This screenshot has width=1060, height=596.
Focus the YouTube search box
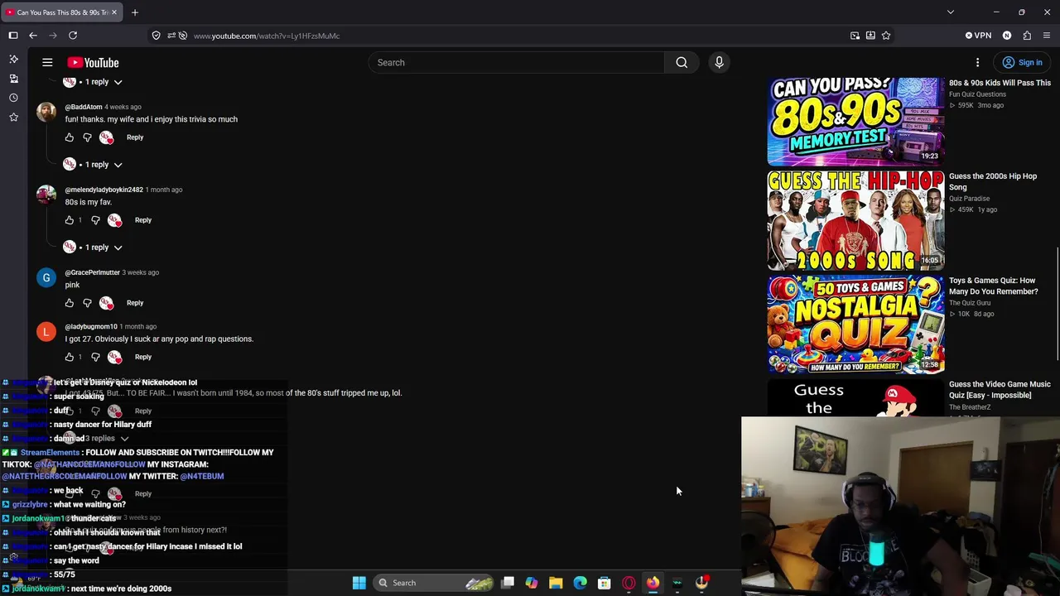coord(516,62)
